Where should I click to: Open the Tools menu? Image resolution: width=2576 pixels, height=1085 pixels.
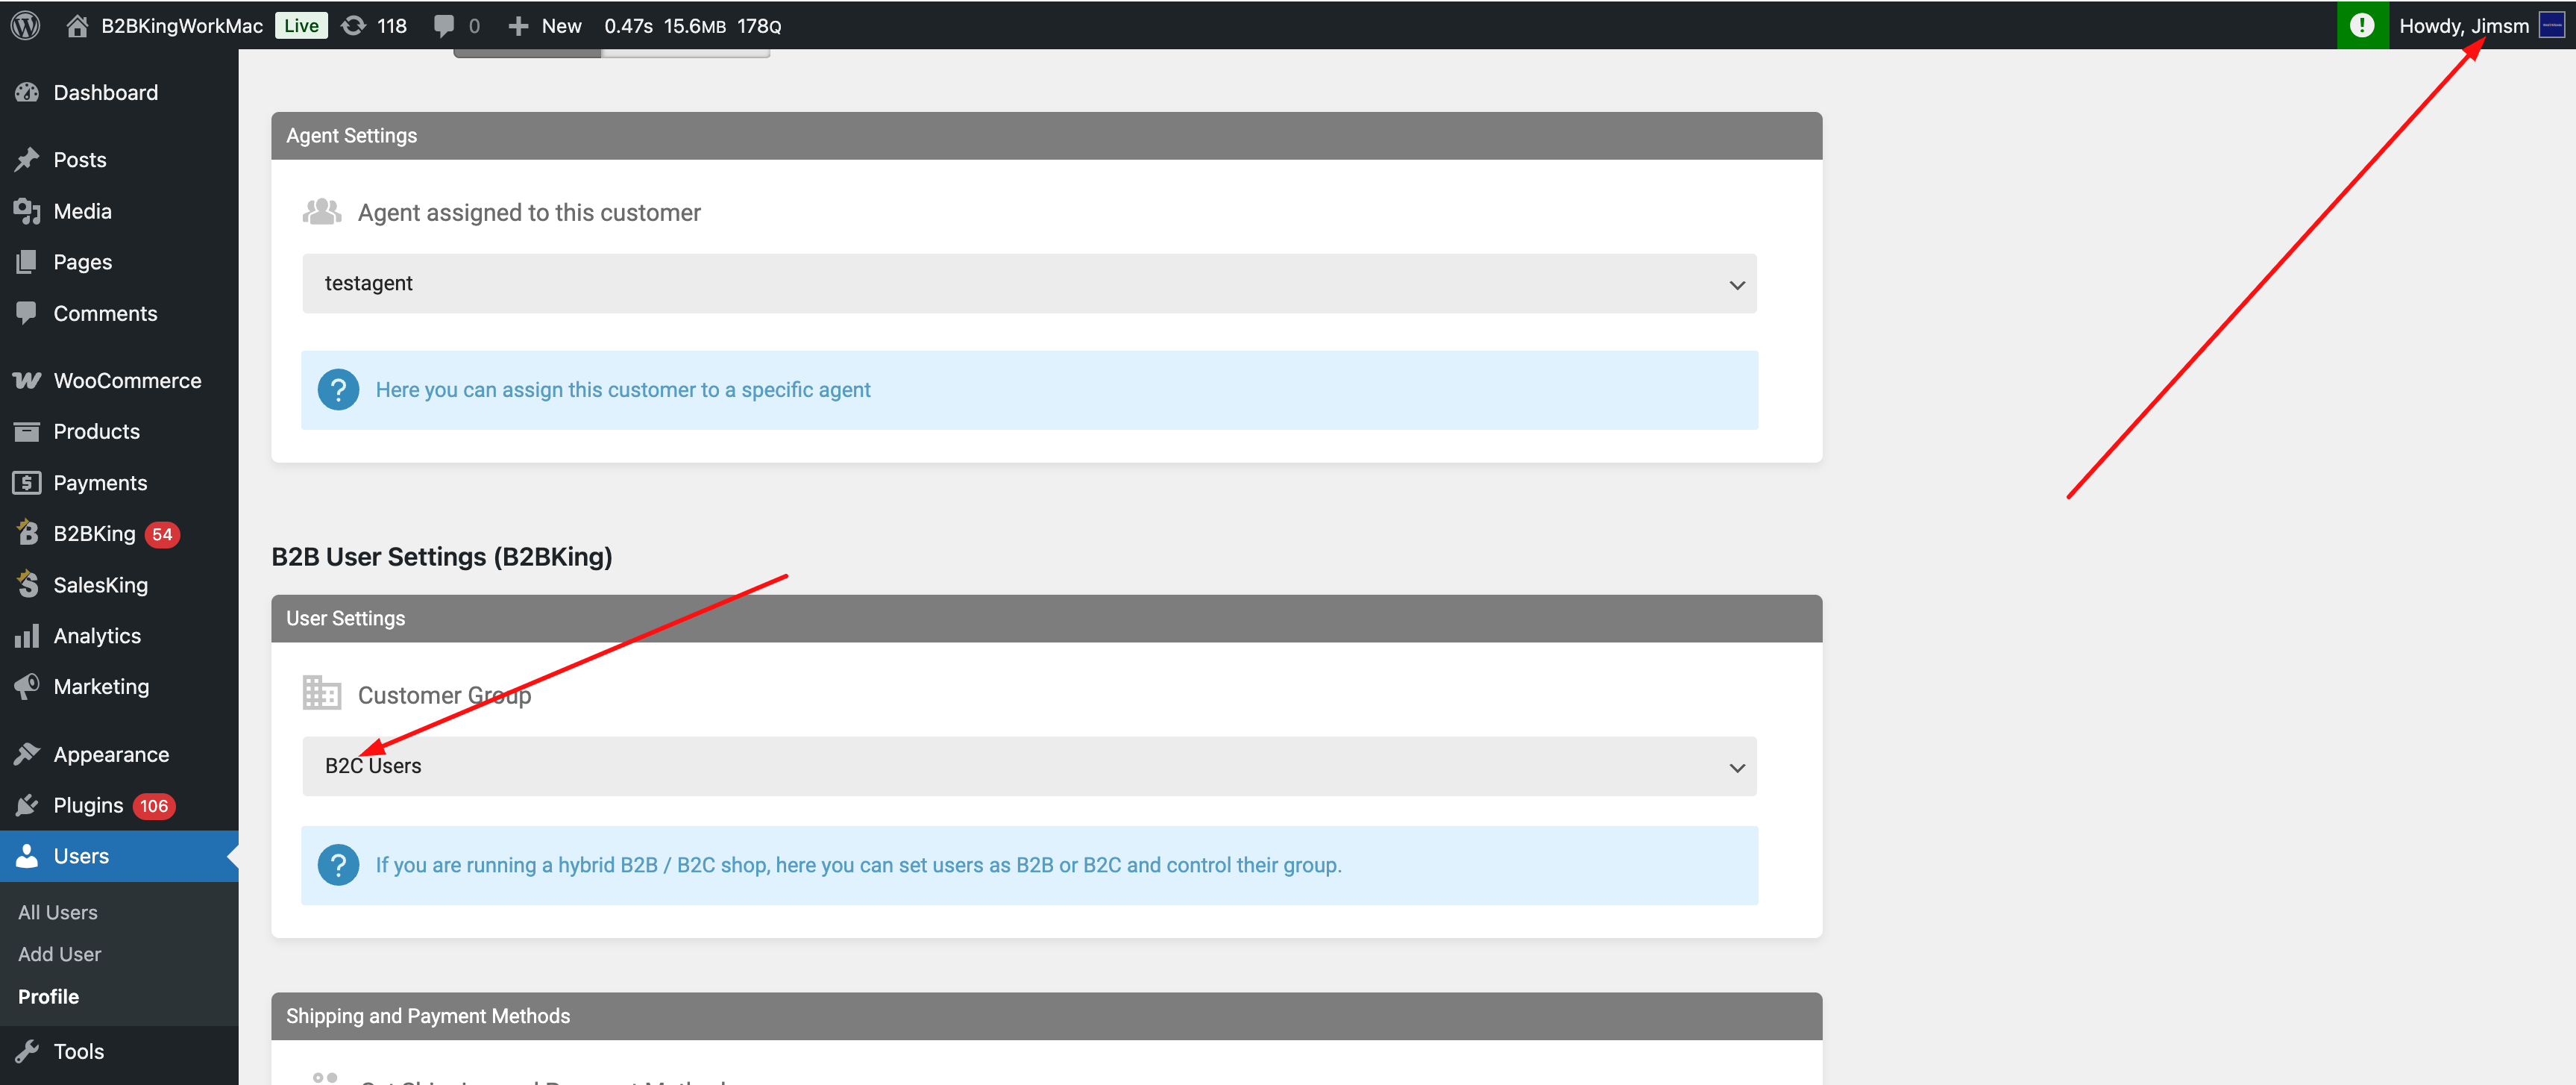pos(78,1051)
